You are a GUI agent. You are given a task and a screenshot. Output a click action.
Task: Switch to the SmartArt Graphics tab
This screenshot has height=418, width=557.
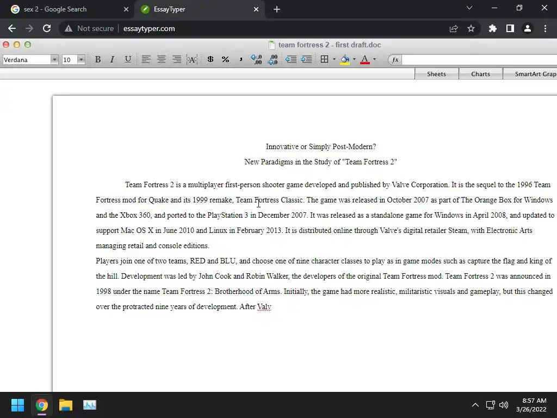click(530, 74)
